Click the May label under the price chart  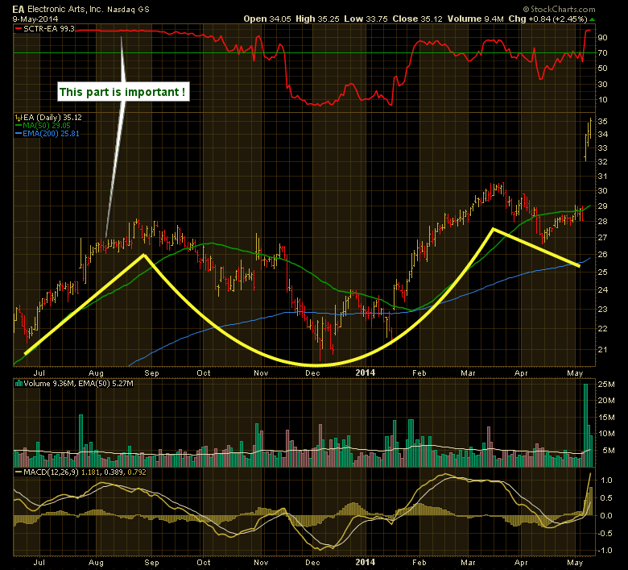575,373
